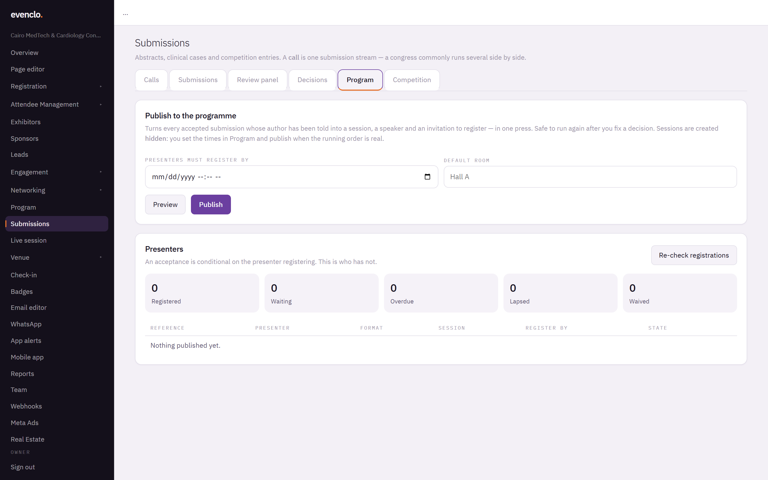Focus the presenters must register by field
This screenshot has width=768, height=480.
[291, 177]
